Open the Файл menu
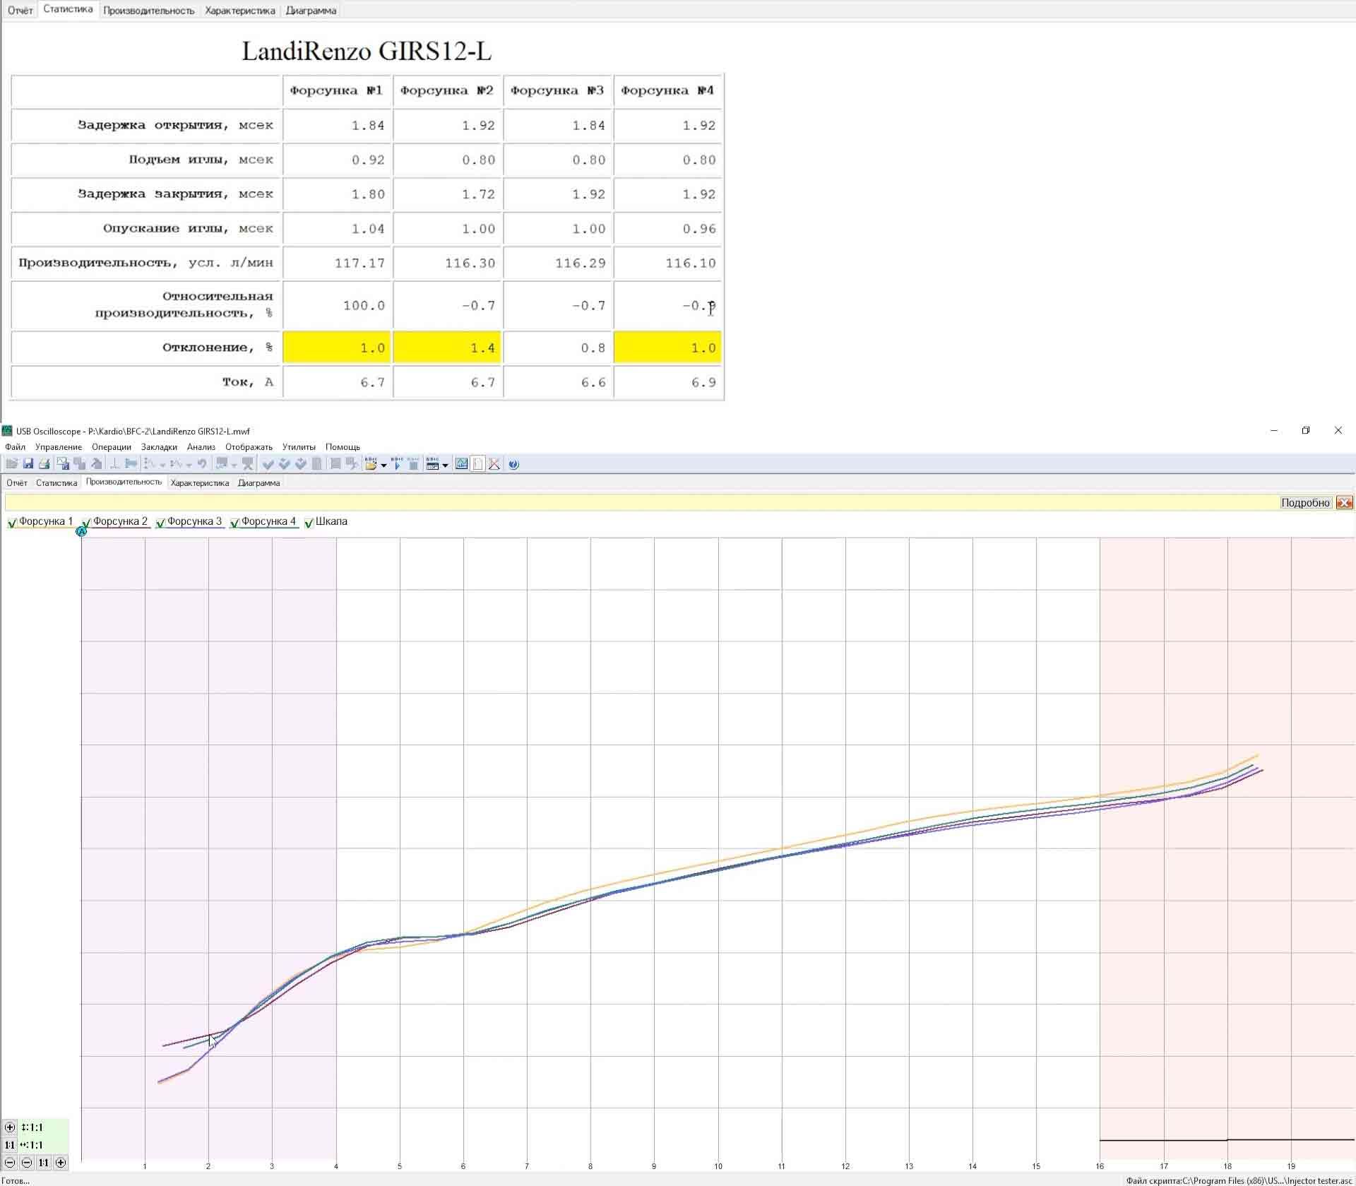The width and height of the screenshot is (1356, 1186). (x=15, y=447)
